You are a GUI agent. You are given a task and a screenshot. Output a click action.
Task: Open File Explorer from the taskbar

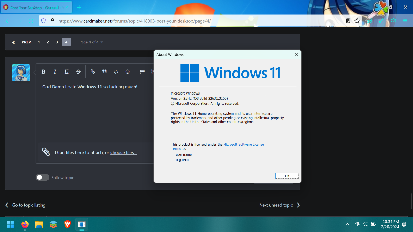(x=39, y=224)
